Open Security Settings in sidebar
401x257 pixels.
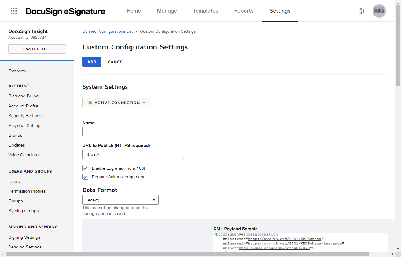[25, 116]
